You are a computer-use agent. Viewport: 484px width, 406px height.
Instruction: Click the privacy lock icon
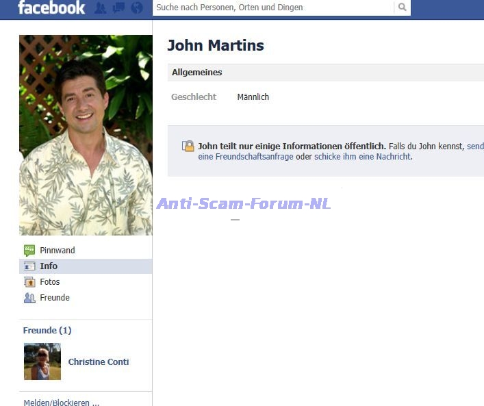pos(188,146)
